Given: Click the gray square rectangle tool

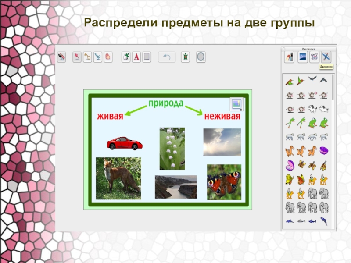Looking at the screenshot, I should coord(147,57).
